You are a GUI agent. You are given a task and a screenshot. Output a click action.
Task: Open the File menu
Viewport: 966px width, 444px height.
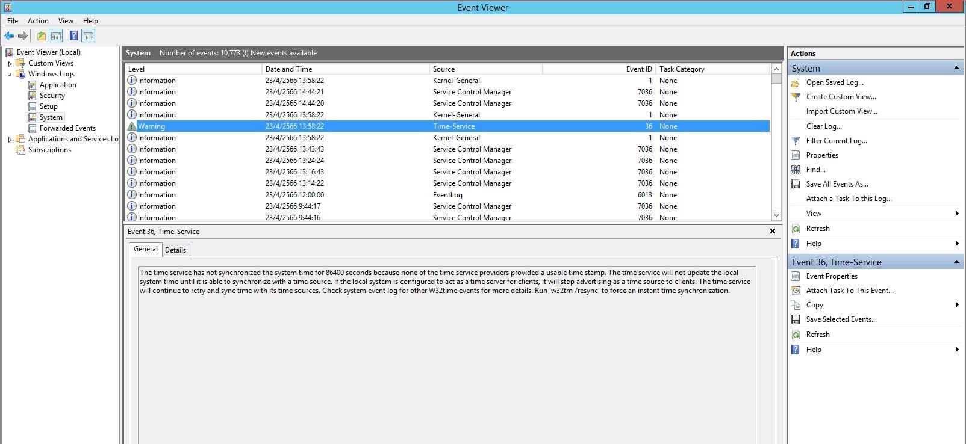[13, 21]
